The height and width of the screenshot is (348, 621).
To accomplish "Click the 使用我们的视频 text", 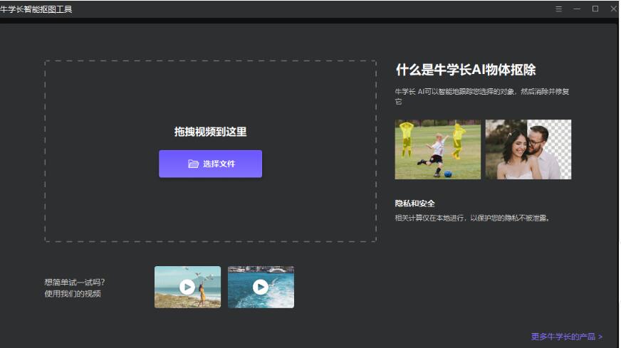I will click(x=73, y=294).
